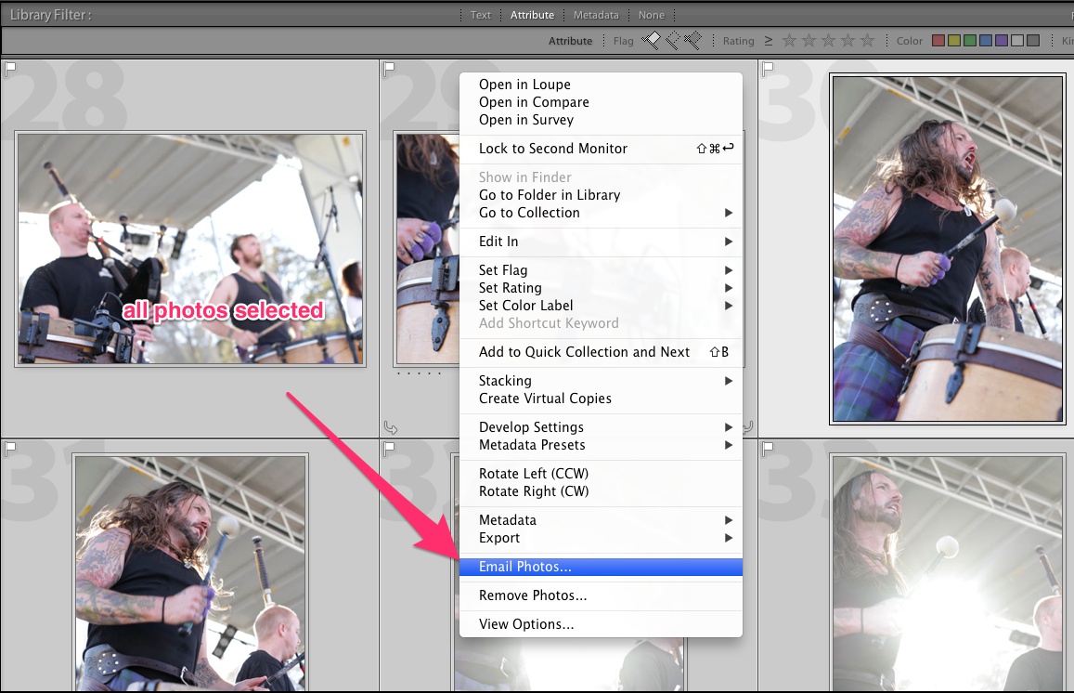Toggle flag on photo cell 32
The width and height of the screenshot is (1074, 693).
(x=389, y=449)
